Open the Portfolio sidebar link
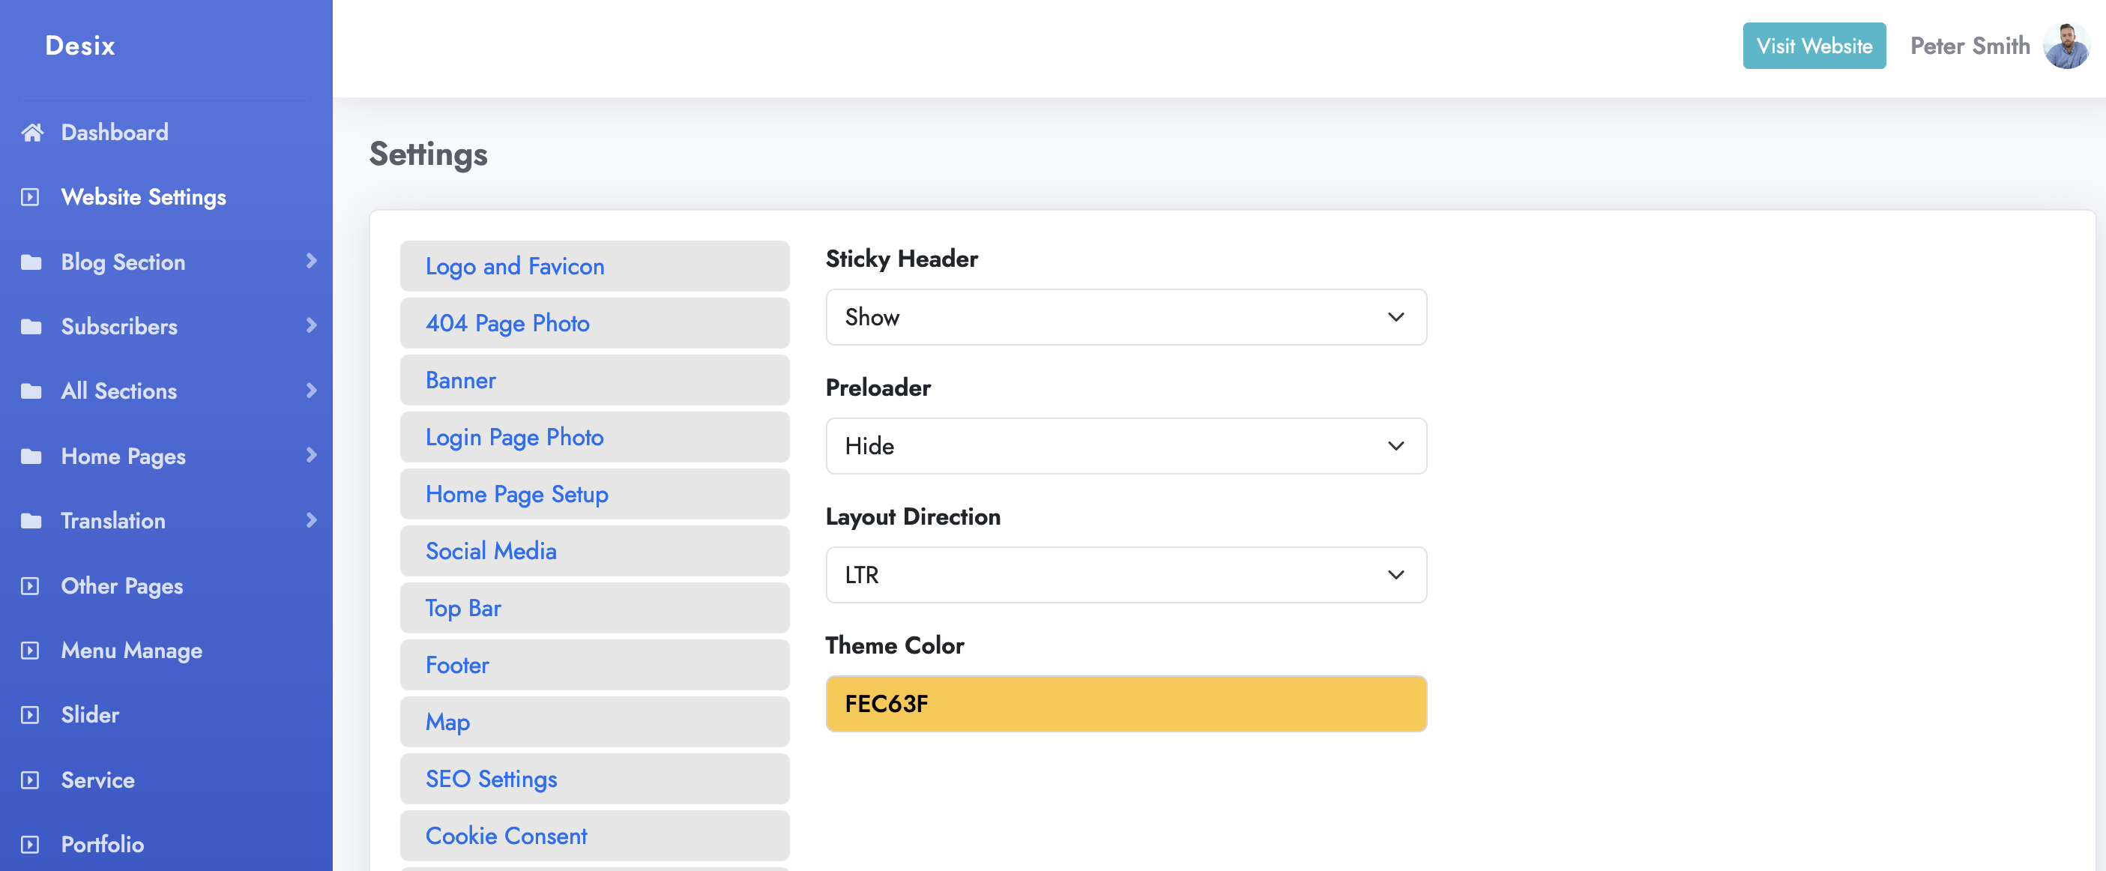This screenshot has height=871, width=2106. tap(102, 845)
